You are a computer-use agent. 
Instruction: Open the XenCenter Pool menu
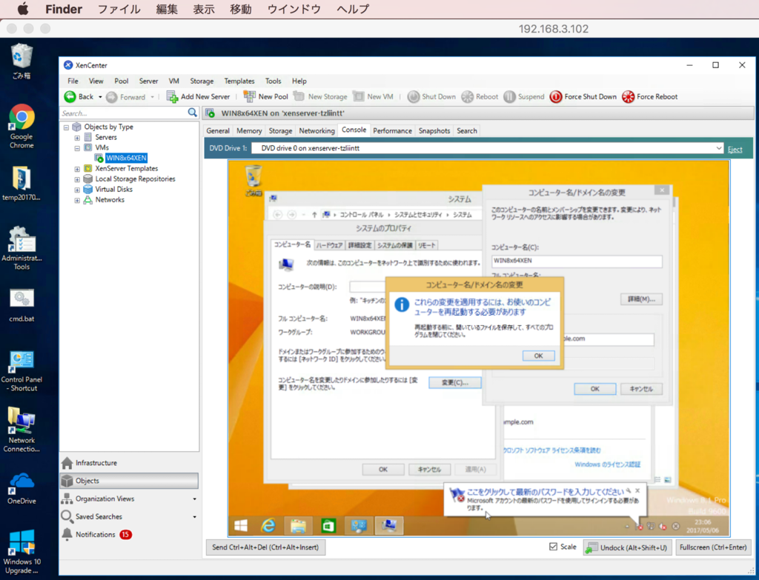point(122,81)
